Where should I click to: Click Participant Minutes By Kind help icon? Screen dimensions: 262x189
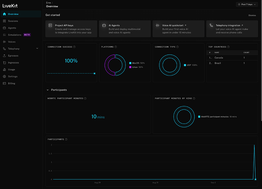point(194,98)
